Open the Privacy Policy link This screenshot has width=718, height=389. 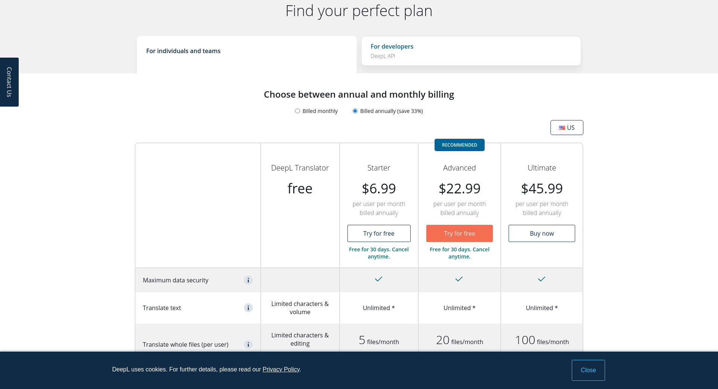(x=281, y=370)
